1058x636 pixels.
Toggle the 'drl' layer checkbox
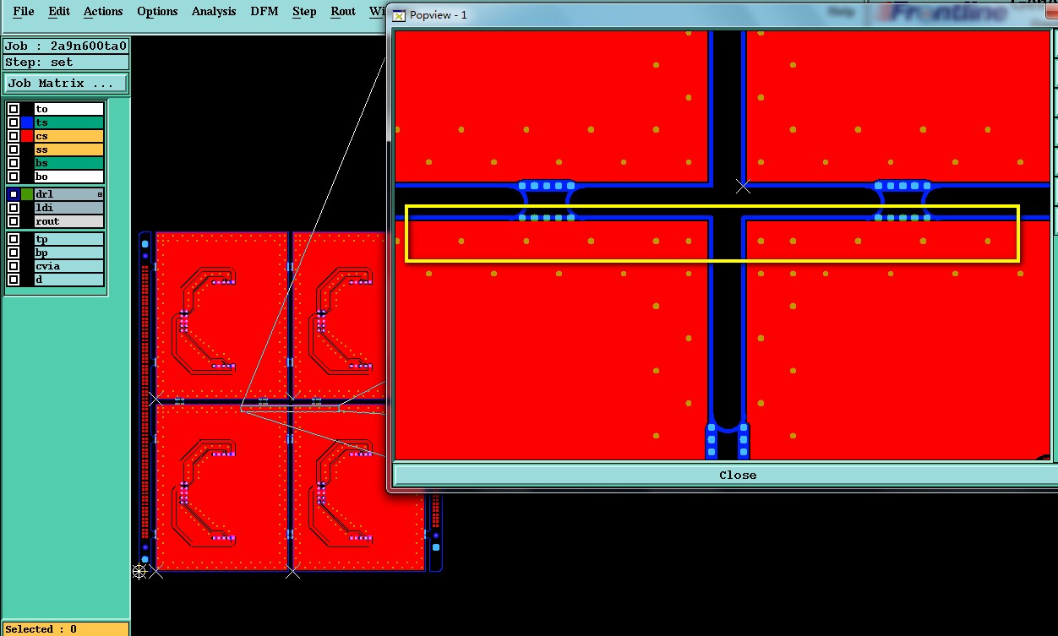click(14, 194)
